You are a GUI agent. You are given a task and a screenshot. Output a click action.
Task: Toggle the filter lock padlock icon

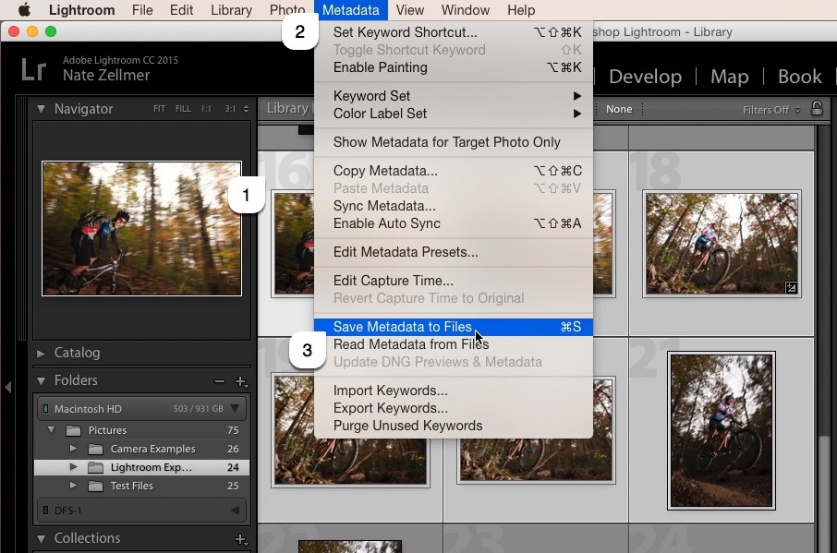(x=817, y=108)
